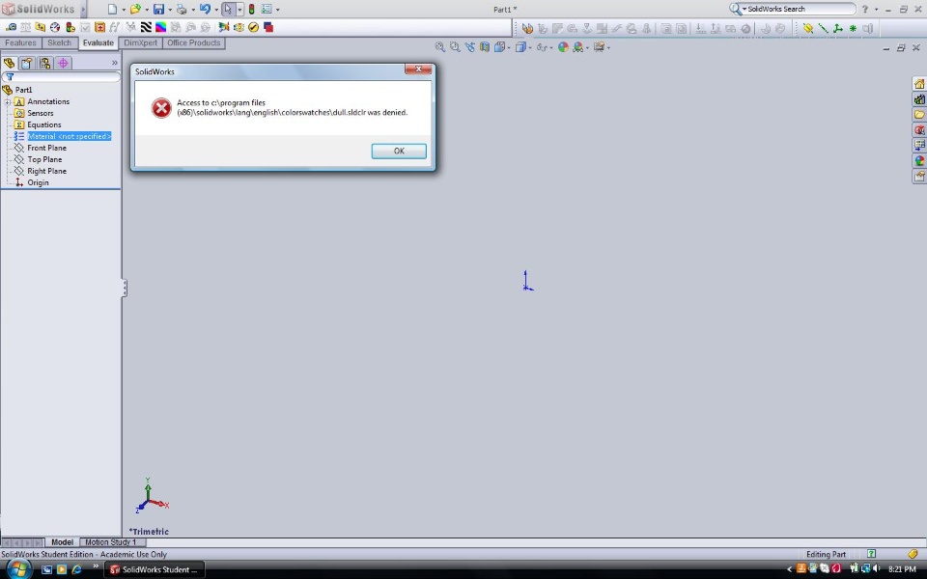
Task: Open the ConfigurationManager tab
Action: click(x=45, y=63)
